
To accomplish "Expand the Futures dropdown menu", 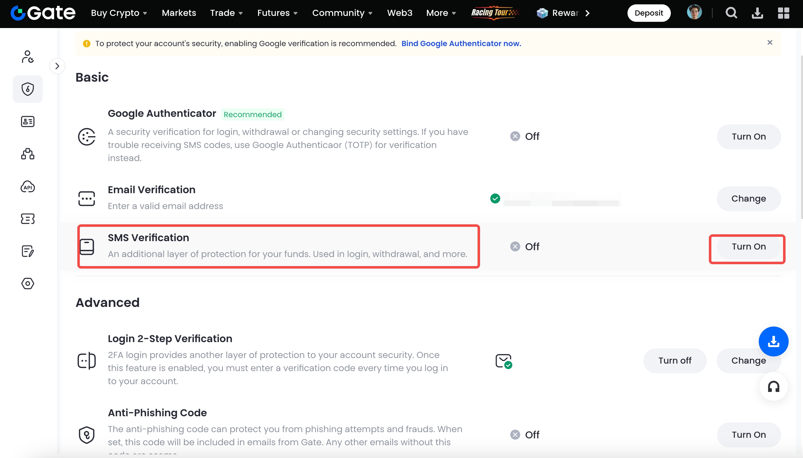I will [x=277, y=13].
